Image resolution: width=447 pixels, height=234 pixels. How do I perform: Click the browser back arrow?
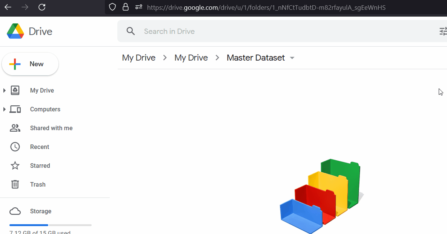point(8,7)
